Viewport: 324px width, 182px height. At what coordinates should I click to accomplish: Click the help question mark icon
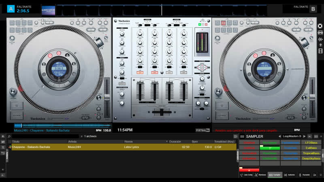pos(320,45)
